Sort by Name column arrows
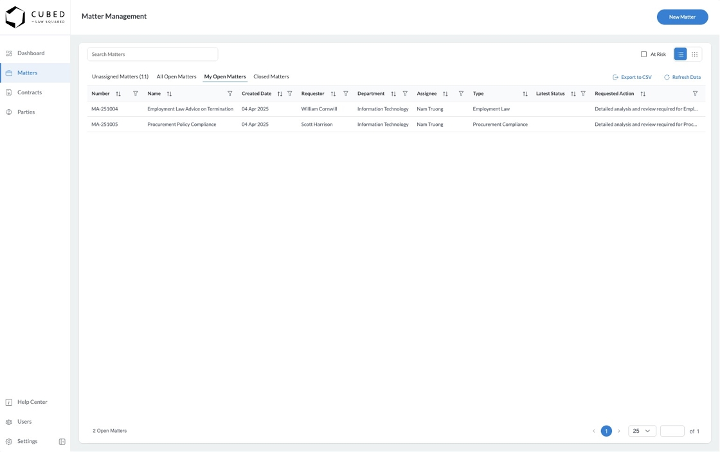Screen dimensions: 720x452 click(x=169, y=94)
